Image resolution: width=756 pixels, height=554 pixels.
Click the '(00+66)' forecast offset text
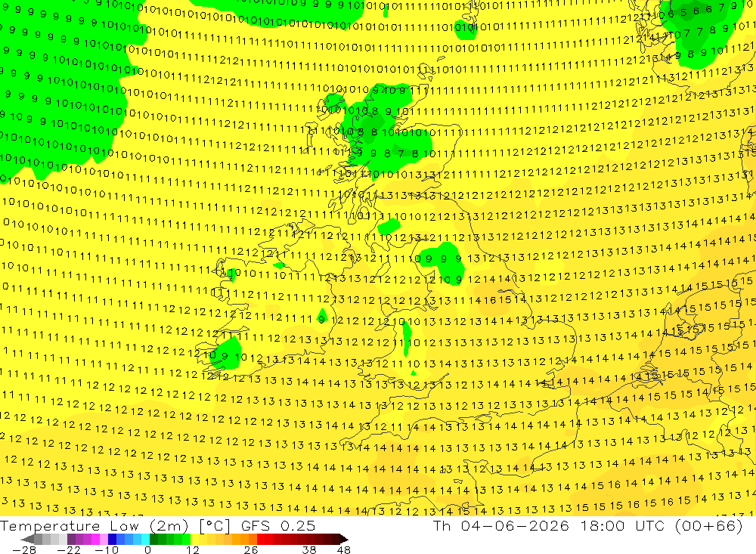[709, 525]
